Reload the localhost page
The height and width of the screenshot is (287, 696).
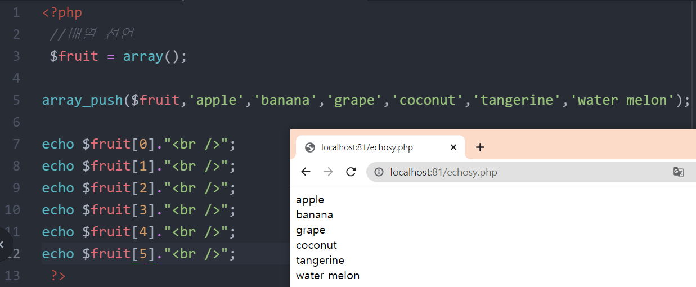(351, 172)
